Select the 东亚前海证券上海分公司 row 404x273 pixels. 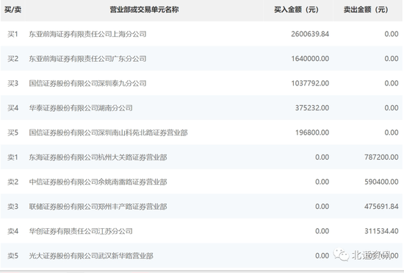coord(201,34)
